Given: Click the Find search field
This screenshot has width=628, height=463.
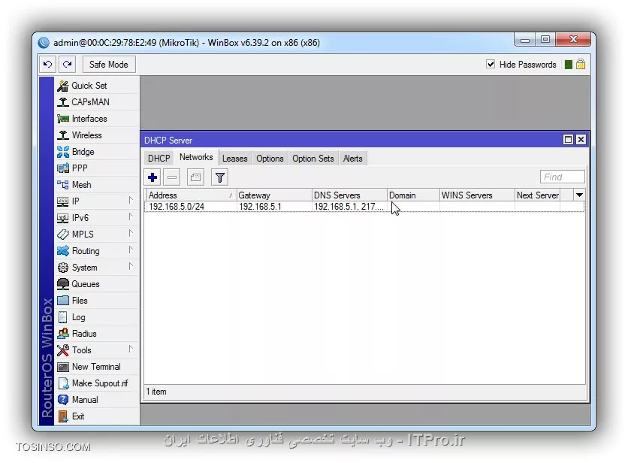Looking at the screenshot, I should point(562,177).
